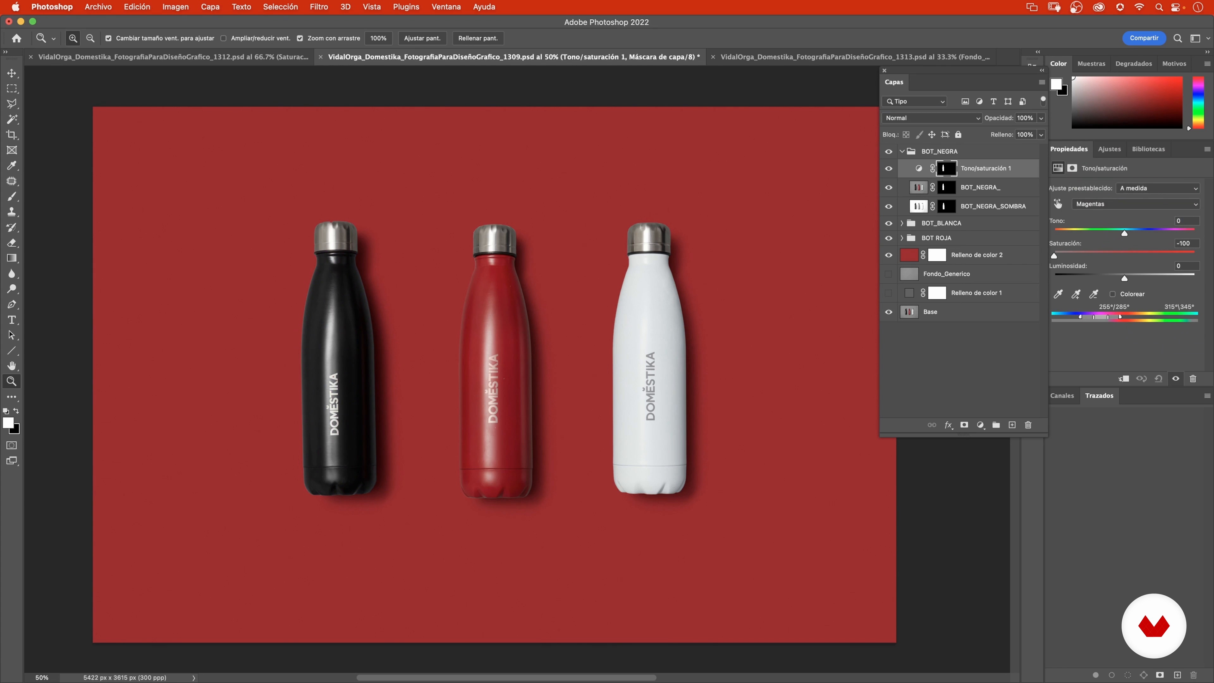The image size is (1214, 683).
Task: Enable 'Ampliar/reducir vent.' checkbox
Action: [x=224, y=38]
